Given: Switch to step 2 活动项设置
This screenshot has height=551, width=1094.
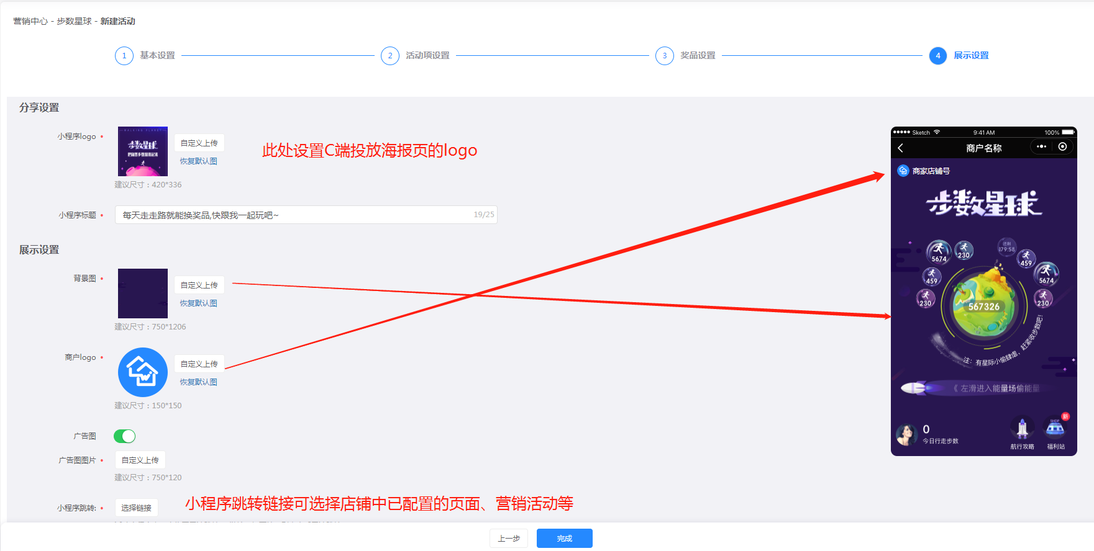Looking at the screenshot, I should click(x=390, y=56).
